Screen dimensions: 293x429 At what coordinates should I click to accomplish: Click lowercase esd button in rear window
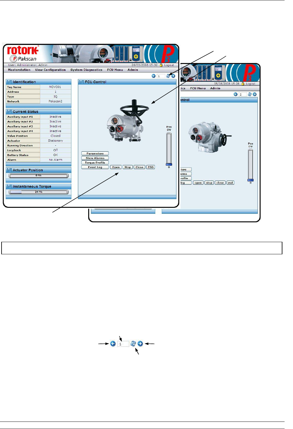click(230, 183)
